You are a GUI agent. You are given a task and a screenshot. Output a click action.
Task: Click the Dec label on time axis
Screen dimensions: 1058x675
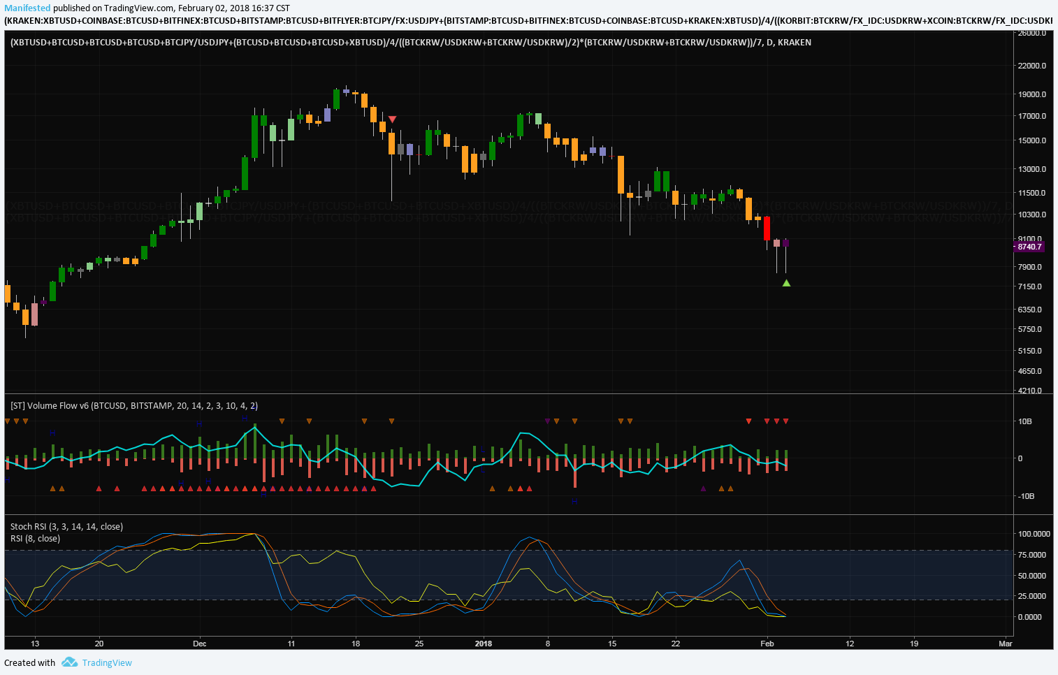(200, 644)
